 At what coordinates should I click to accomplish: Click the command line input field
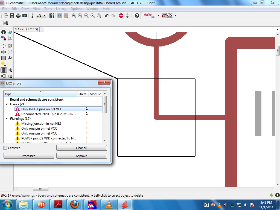[x=159, y=29]
